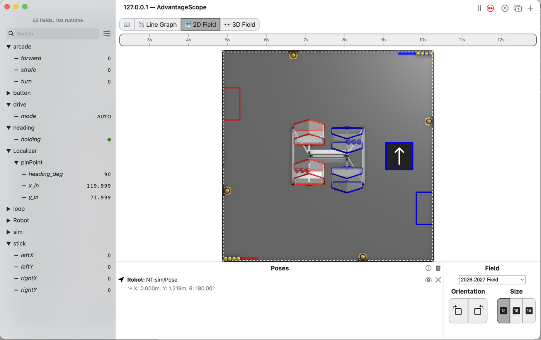This screenshot has height=340, width=541.
Task: Open the search filter options icon
Action: pos(107,34)
